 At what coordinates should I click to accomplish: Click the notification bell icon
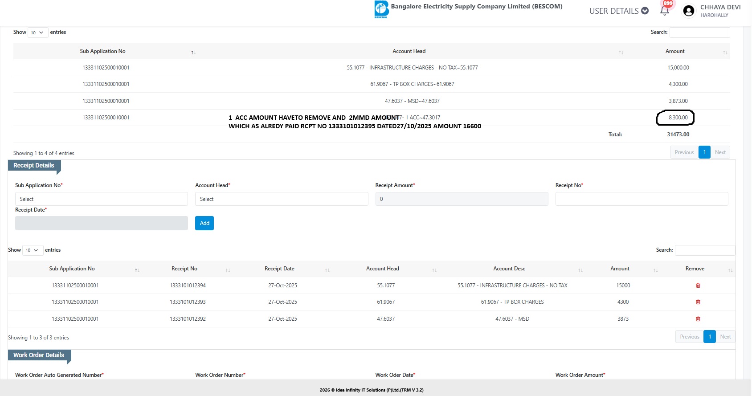(664, 11)
